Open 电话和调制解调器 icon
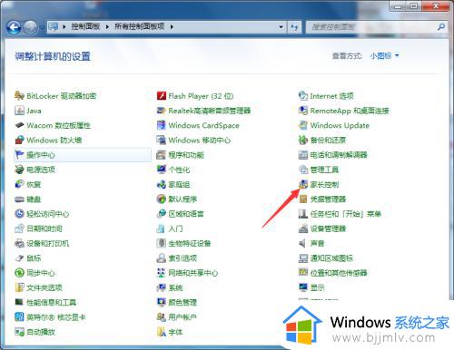This screenshot has width=454, height=350. coord(303,155)
